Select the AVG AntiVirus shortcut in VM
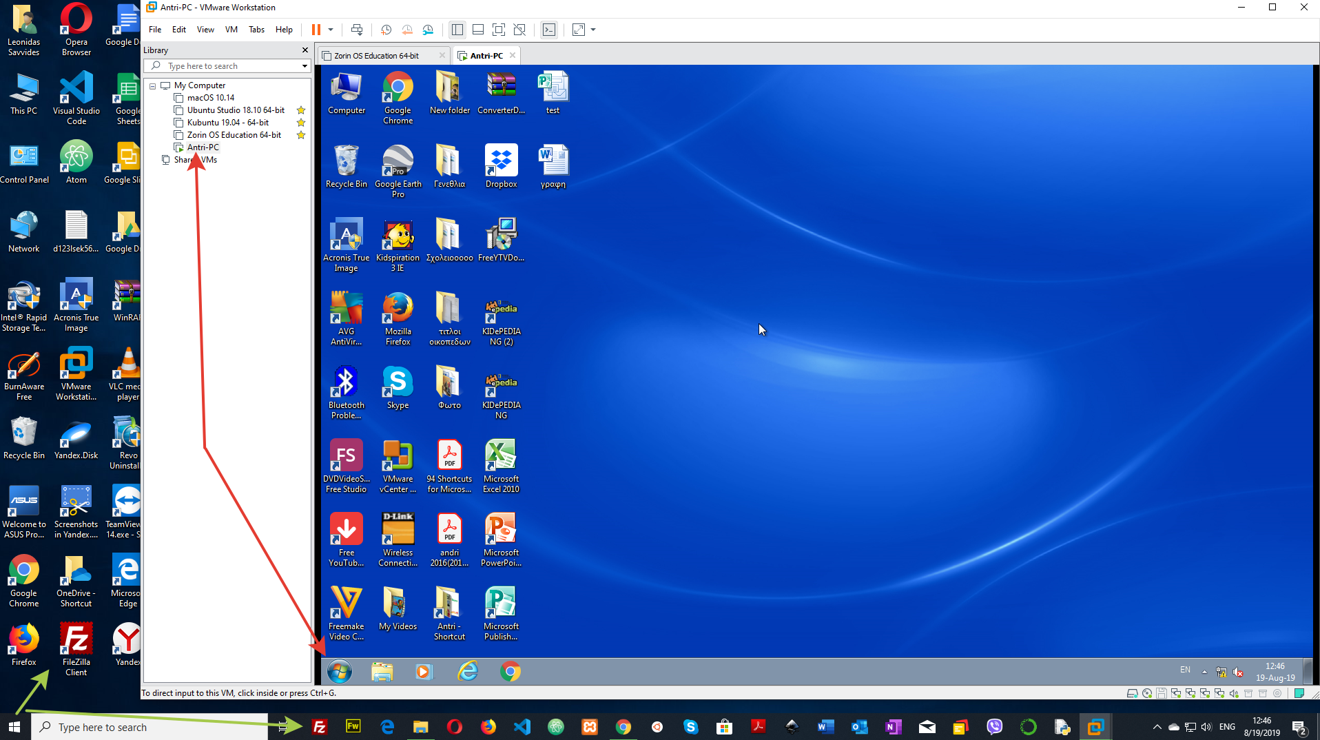Viewport: 1320px width, 740px height. click(x=346, y=318)
